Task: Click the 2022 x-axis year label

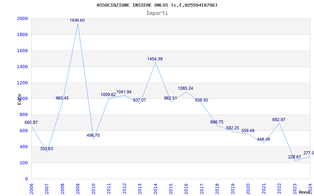Action: [x=279, y=188]
